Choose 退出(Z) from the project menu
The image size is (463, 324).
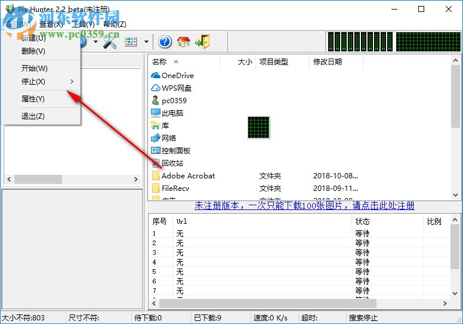click(33, 116)
